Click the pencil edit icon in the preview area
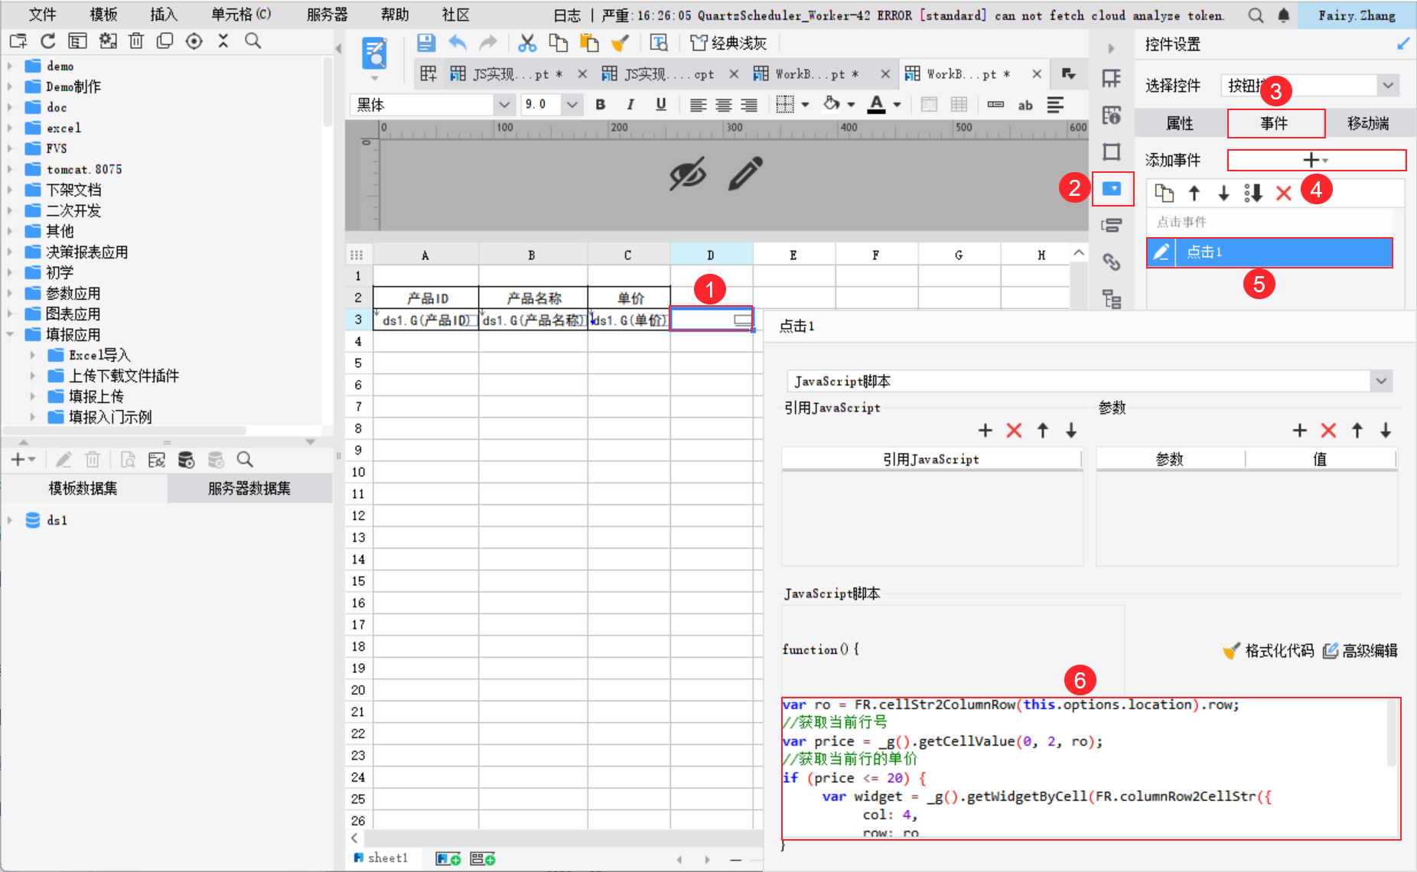 click(745, 174)
